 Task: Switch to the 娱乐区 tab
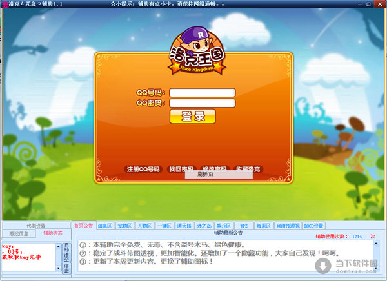pos(224,226)
